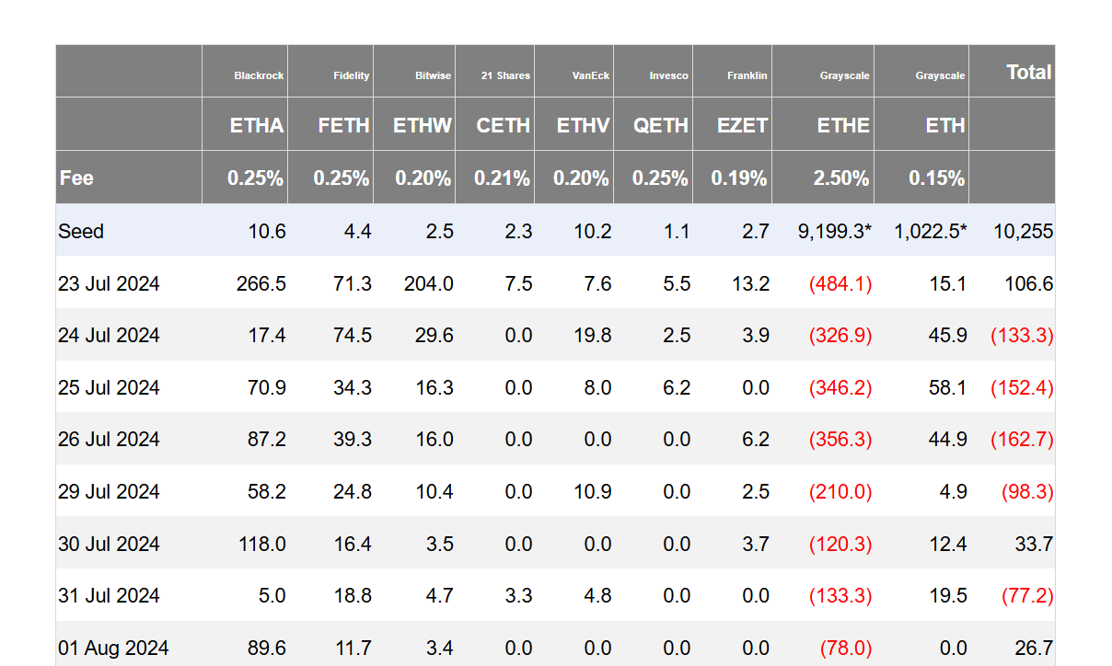Click ETHE outflow (210.0) on 29 Jul
1112x666 pixels.
pyautogui.click(x=840, y=492)
